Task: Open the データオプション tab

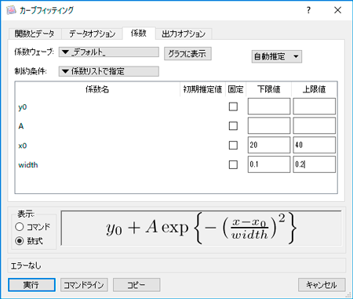Action: click(92, 34)
